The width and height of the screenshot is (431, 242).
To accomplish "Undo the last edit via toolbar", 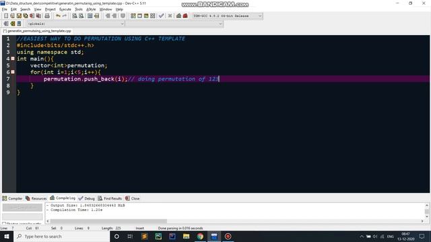I will (58, 16).
